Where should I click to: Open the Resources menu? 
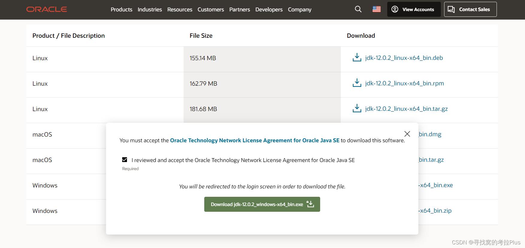(x=180, y=10)
